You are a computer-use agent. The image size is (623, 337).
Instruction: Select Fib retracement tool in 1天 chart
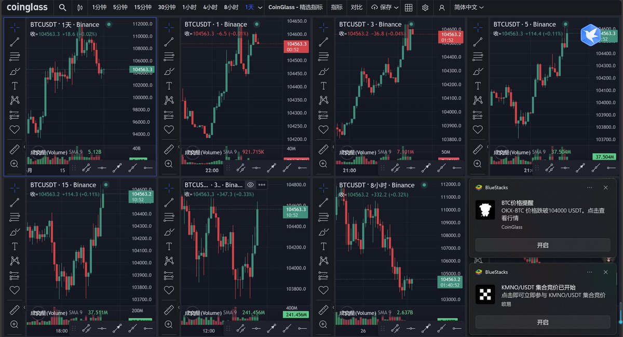pyautogui.click(x=15, y=57)
